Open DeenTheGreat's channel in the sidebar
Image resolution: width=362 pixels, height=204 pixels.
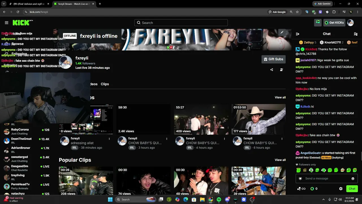point(27,141)
